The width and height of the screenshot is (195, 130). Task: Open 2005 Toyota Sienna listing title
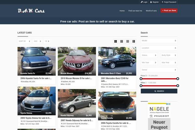click(36, 118)
